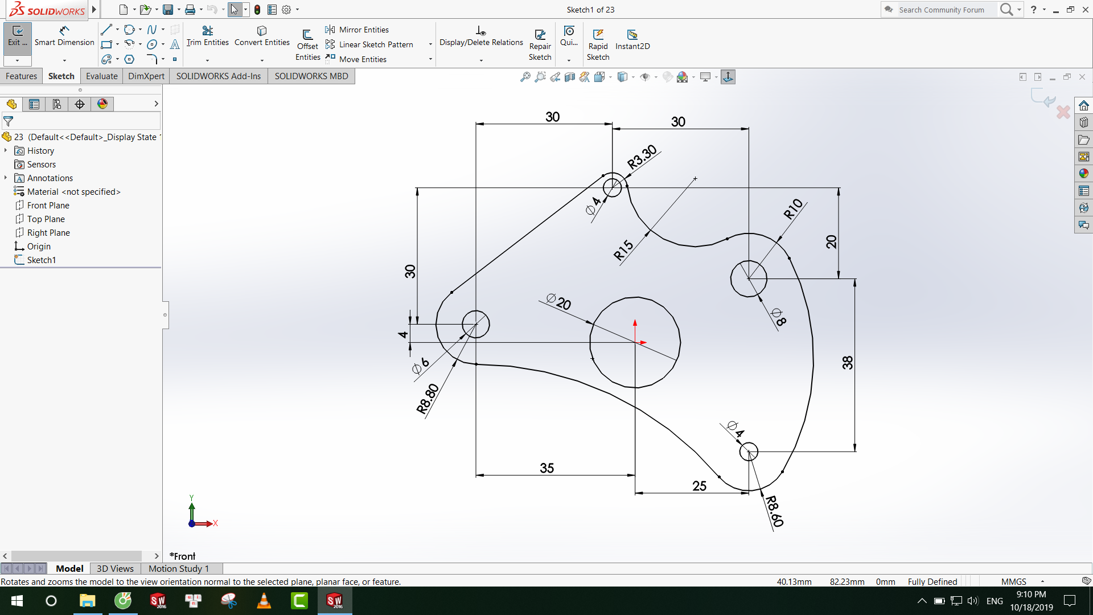
Task: Open the PropertyManager panel tab
Action: (x=34, y=104)
